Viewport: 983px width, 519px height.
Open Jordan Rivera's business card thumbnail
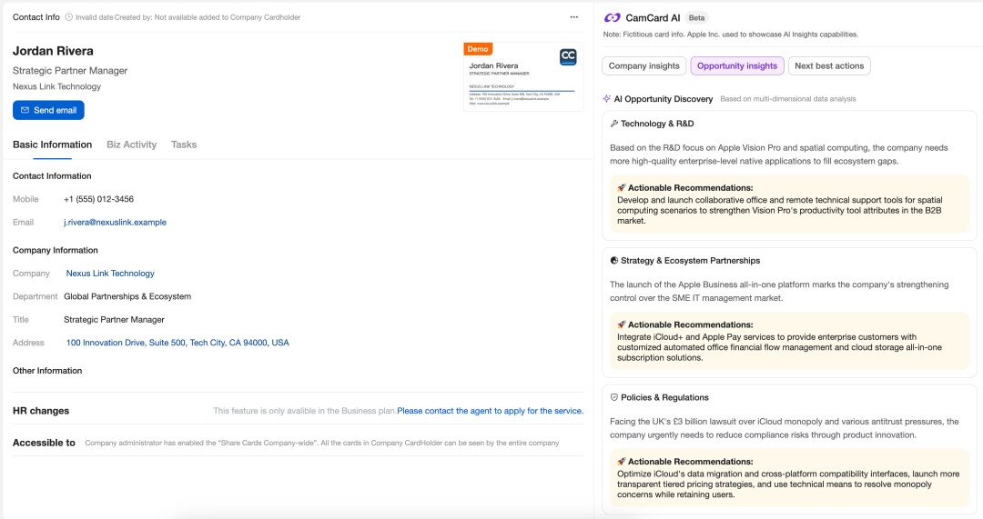pyautogui.click(x=523, y=77)
